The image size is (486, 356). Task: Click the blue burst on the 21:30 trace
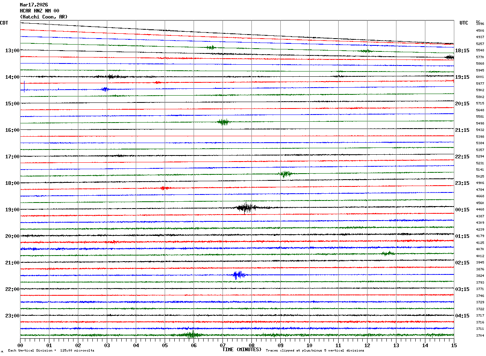coord(239,275)
